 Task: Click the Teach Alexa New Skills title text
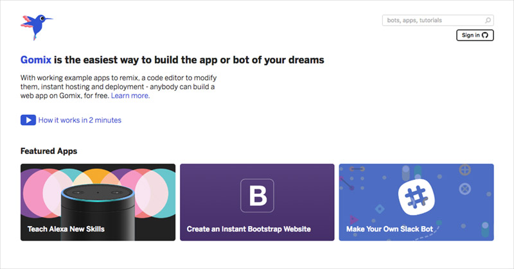66,229
